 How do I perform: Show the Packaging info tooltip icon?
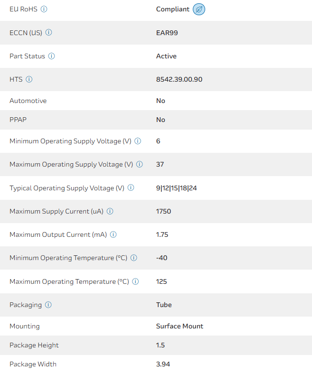48,305
